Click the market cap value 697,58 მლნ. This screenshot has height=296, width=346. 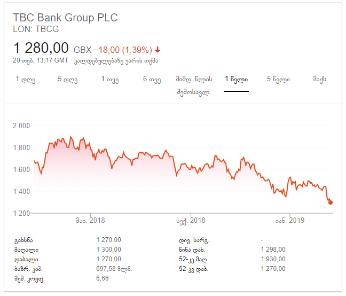tap(114, 269)
